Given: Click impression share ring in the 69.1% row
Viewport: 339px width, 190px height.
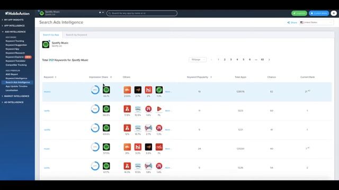Looking at the screenshot, I should [95, 90].
